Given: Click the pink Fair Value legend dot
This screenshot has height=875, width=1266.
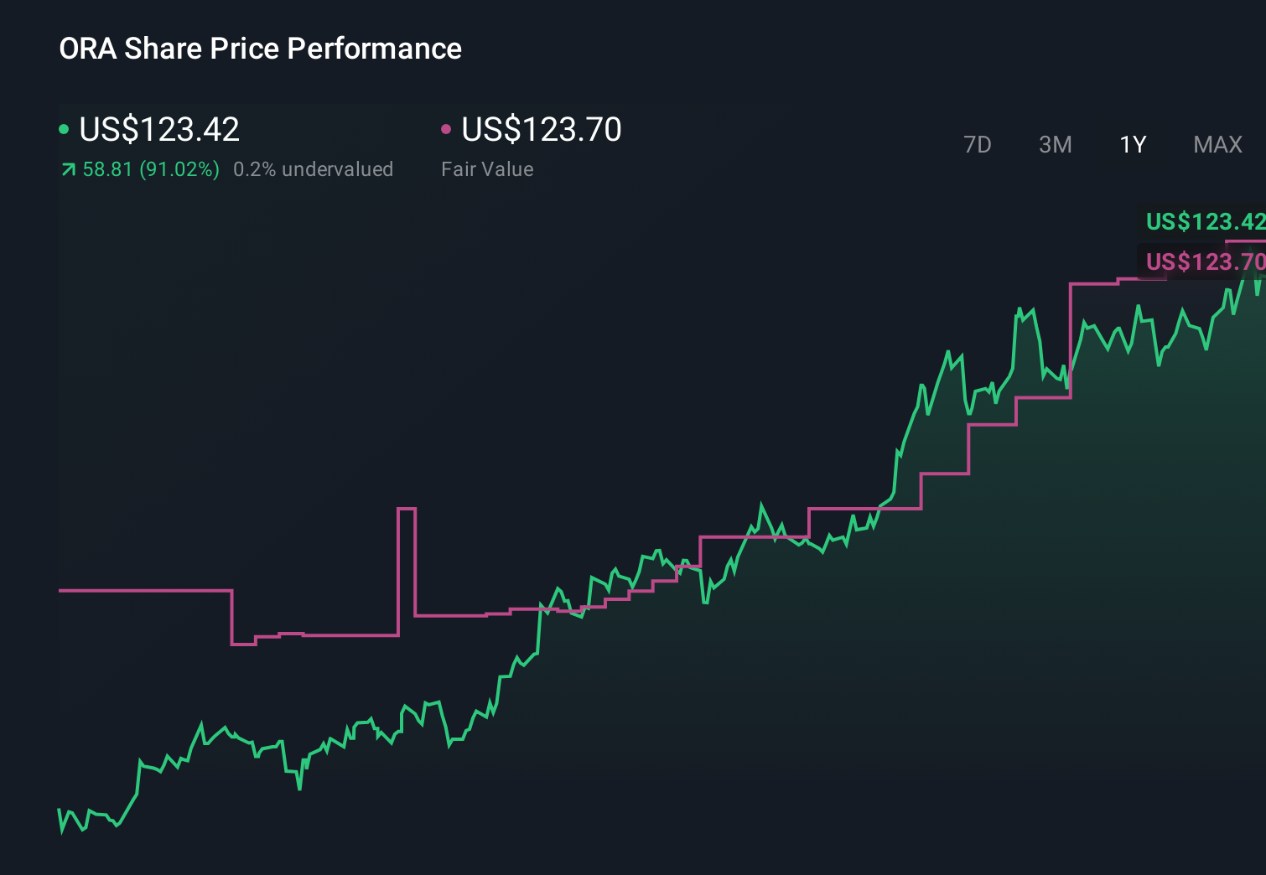Looking at the screenshot, I should point(446,129).
